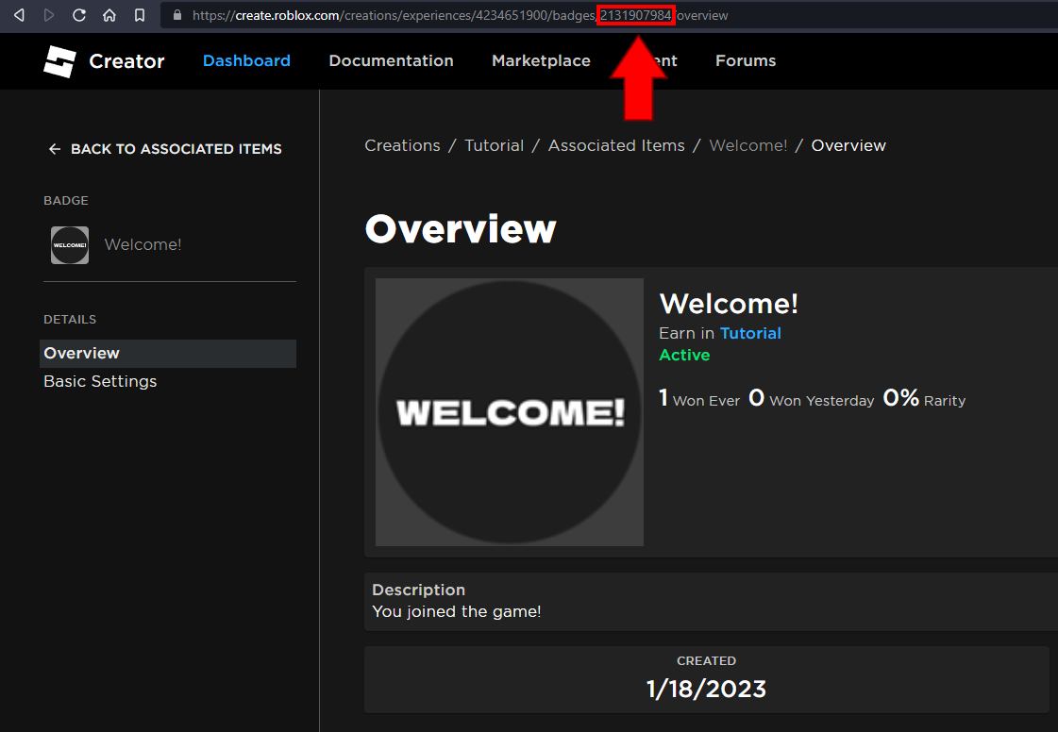This screenshot has height=732, width=1058.
Task: Open the browser home icon
Action: coord(109,15)
